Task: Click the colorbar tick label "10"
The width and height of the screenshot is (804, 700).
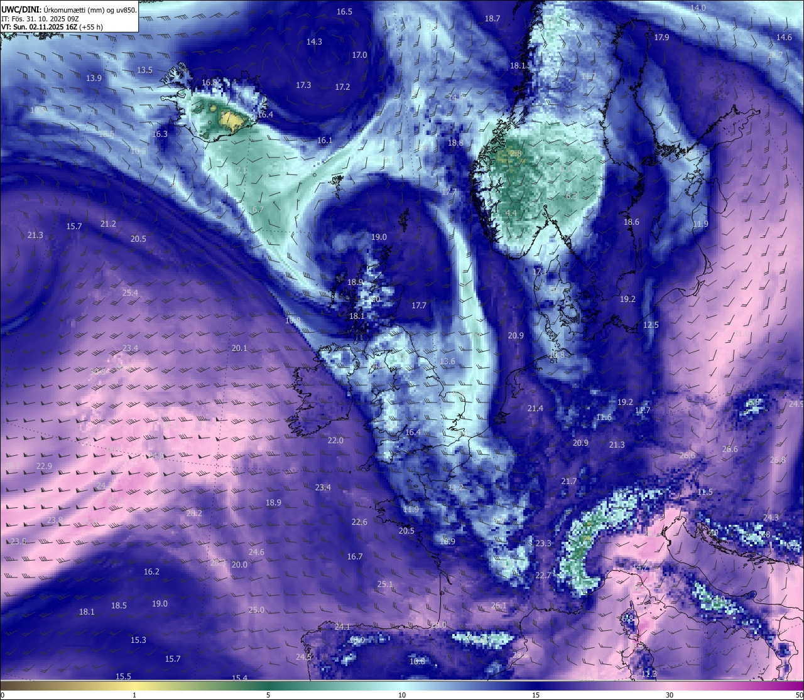Action: point(402,695)
